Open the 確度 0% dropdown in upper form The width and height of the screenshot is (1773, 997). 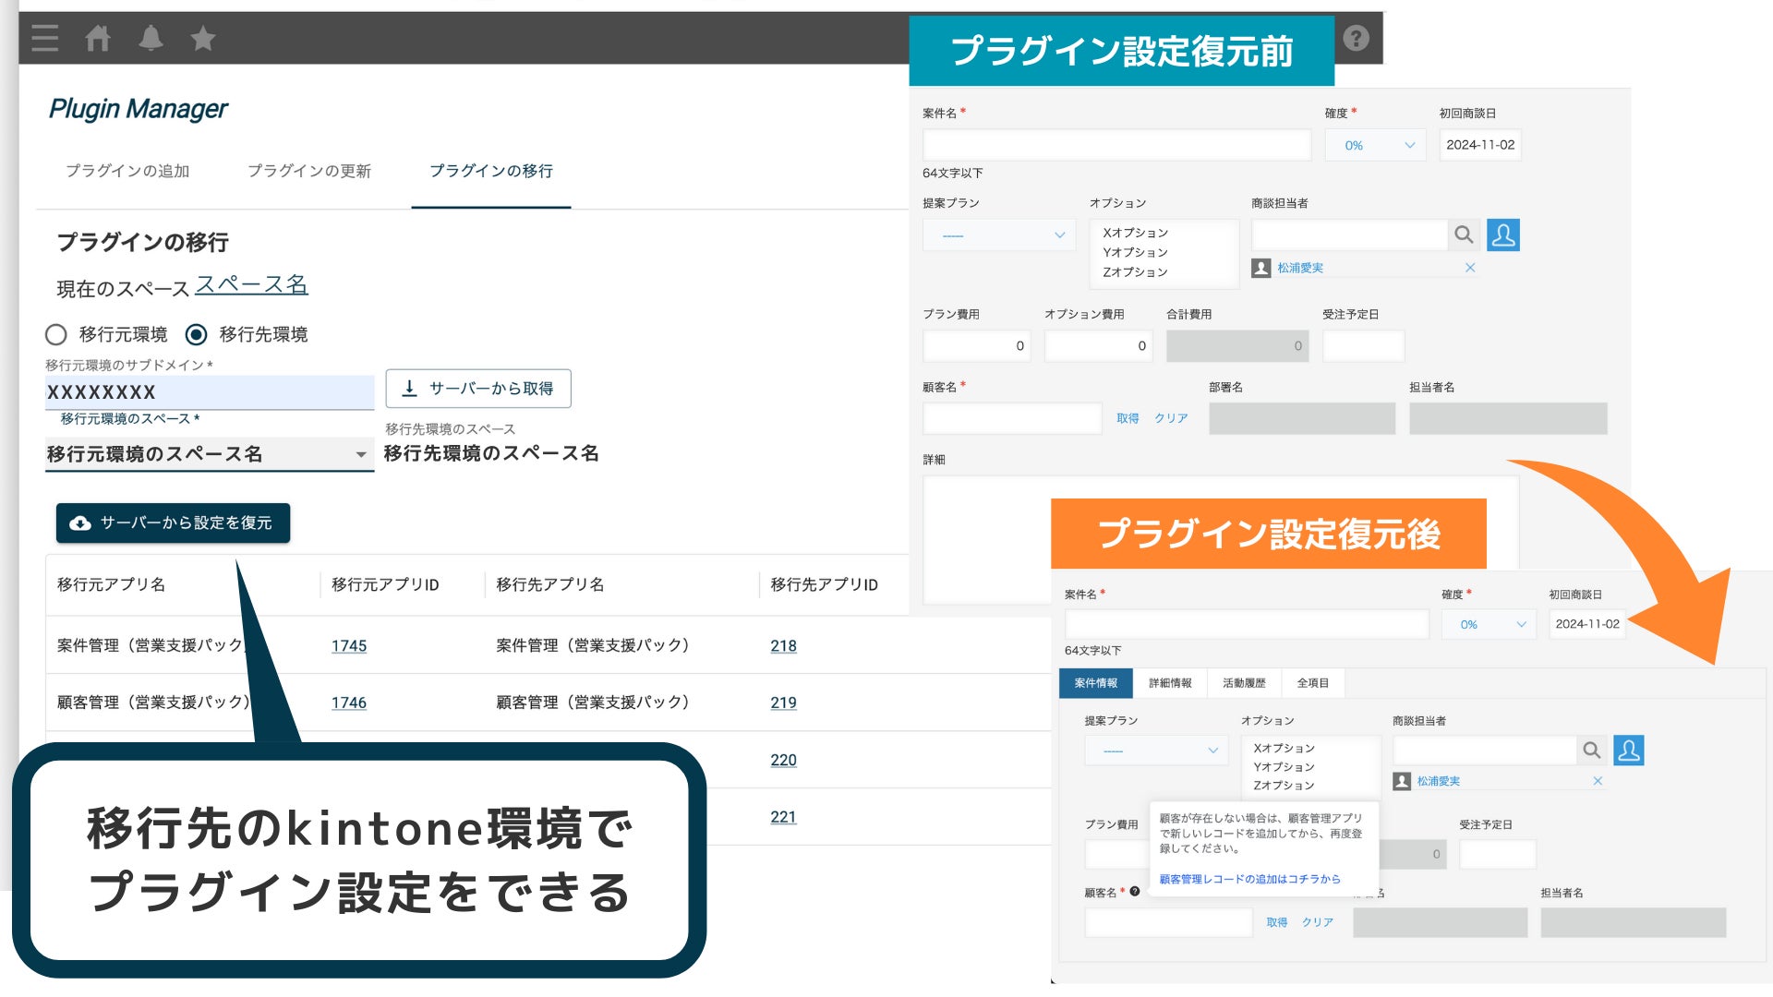[1375, 145]
